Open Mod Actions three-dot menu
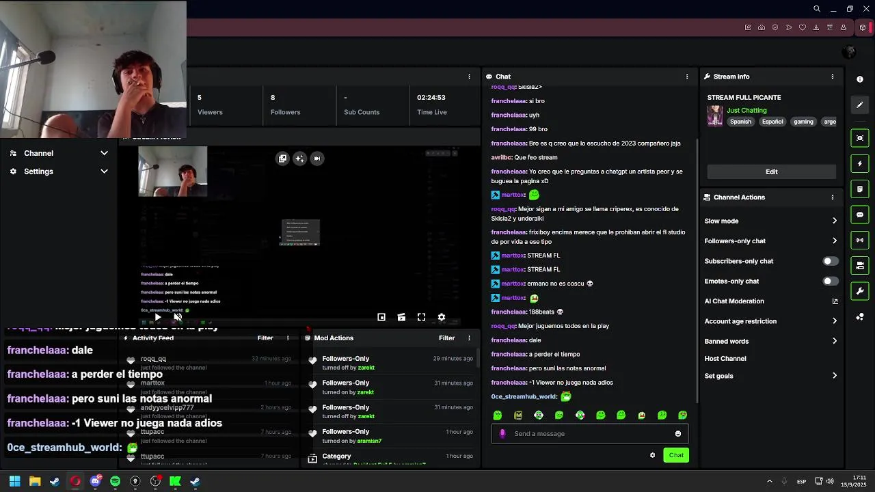 pyautogui.click(x=469, y=338)
